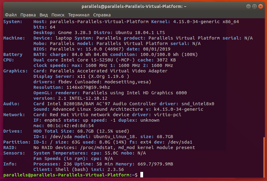Click the 'Partition:' section label
Screen dimensions: 267x181
click(17, 142)
